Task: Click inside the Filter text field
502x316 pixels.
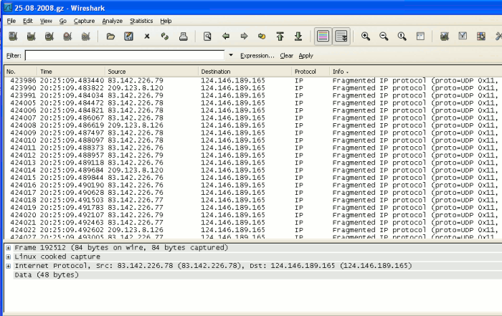Action: click(x=123, y=55)
